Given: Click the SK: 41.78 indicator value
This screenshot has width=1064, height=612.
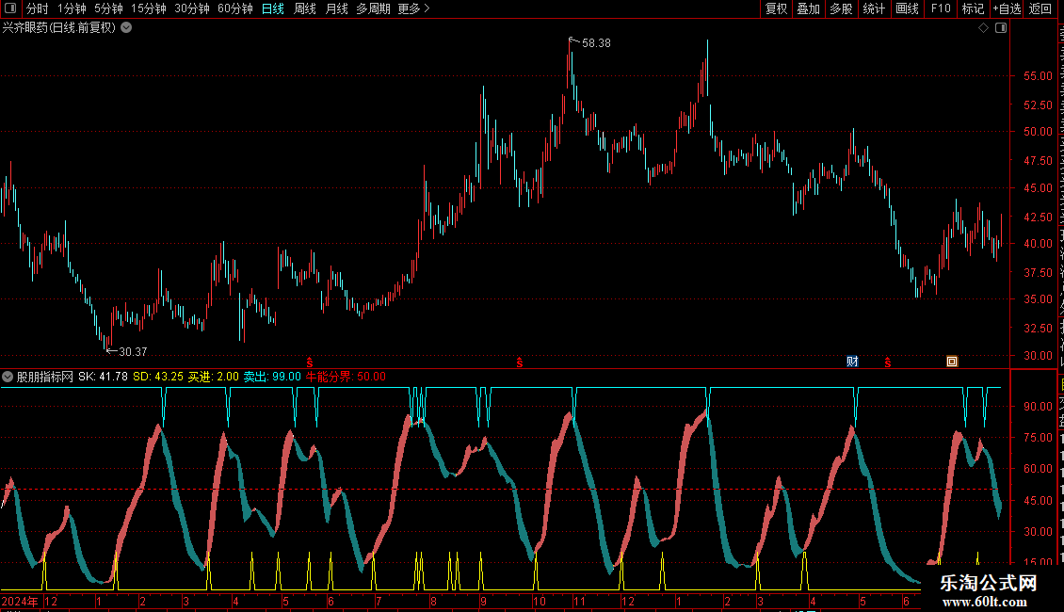Looking at the screenshot, I should (104, 377).
